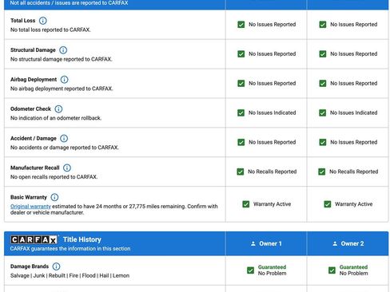Click Owner 2 'No Issues Indicated' text
390x292 pixels.
354,112
